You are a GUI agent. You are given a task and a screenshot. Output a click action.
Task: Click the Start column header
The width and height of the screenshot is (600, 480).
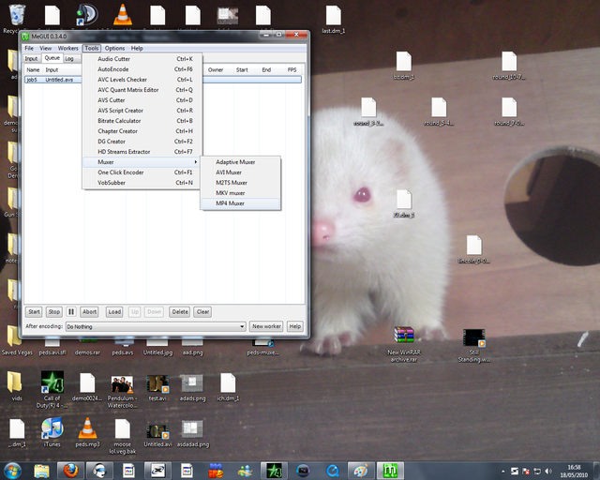(x=242, y=69)
